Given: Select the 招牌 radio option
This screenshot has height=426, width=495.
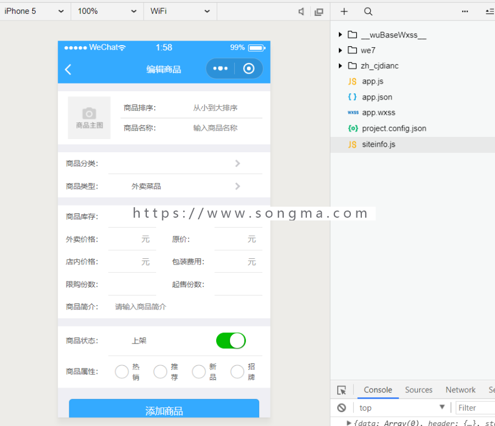Looking at the screenshot, I should [x=238, y=372].
